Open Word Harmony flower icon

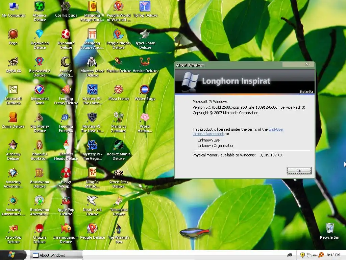pyautogui.click(x=145, y=122)
